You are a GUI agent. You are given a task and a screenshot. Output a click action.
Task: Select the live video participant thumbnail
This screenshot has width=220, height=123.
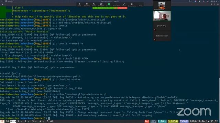pos(162,16)
